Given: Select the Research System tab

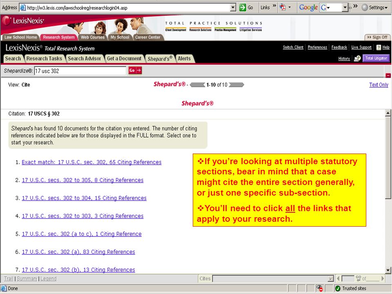Looking at the screenshot, I should tap(59, 37).
